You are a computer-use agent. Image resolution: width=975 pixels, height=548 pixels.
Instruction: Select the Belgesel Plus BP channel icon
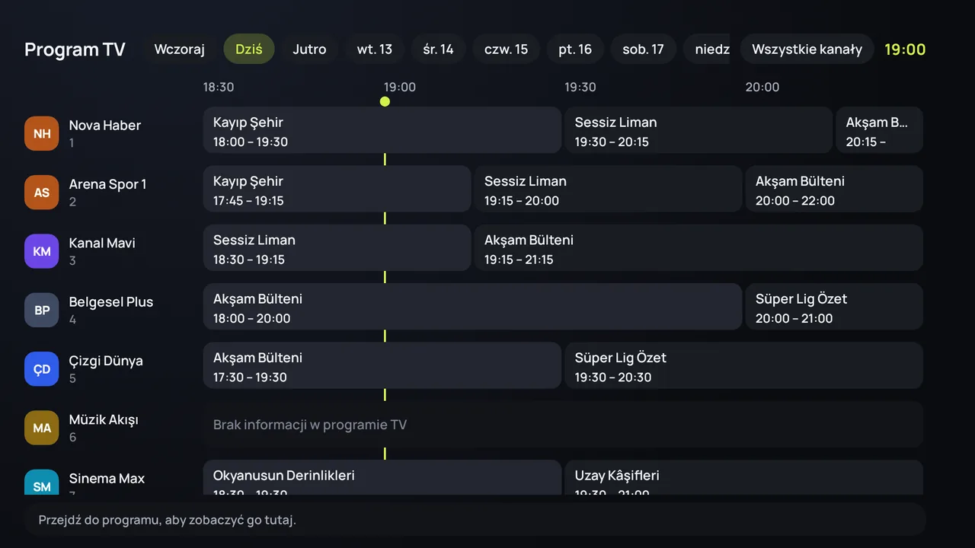pyautogui.click(x=41, y=310)
